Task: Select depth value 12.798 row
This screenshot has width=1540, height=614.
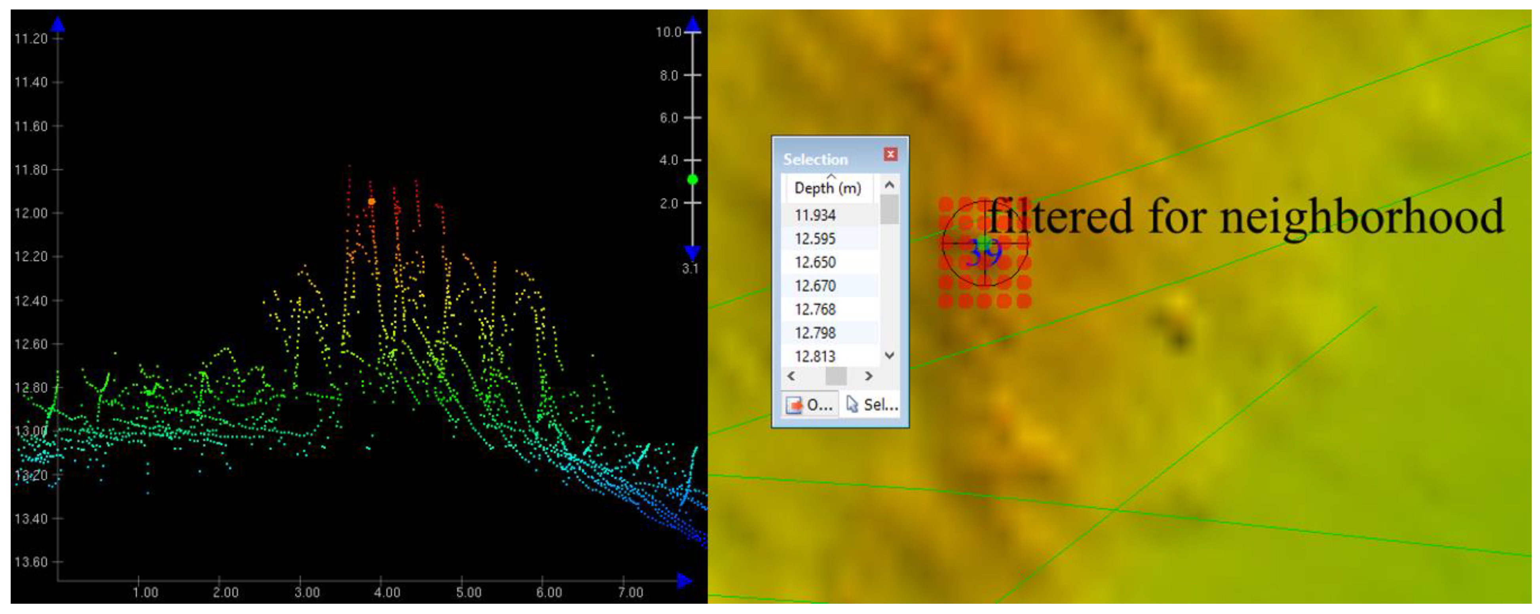Action: 830,333
